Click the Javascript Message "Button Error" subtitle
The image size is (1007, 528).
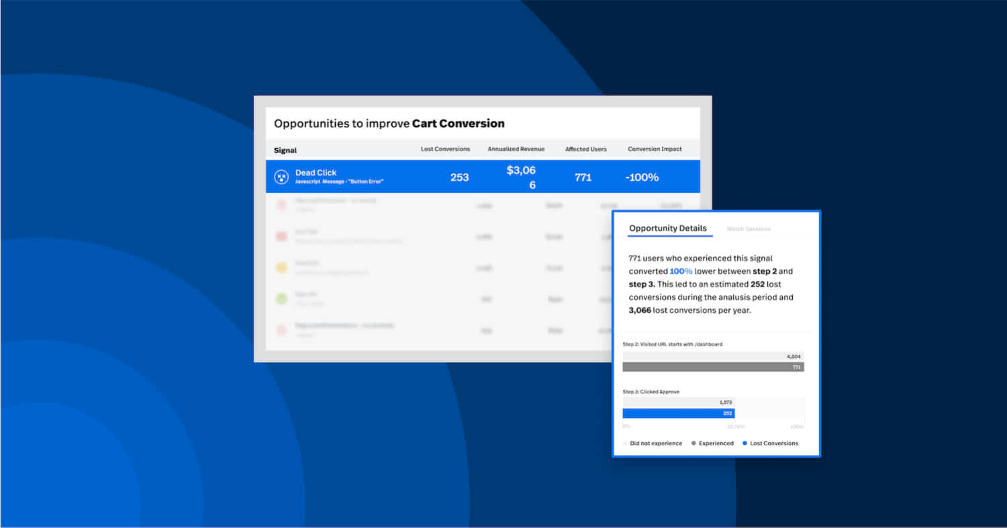340,182
